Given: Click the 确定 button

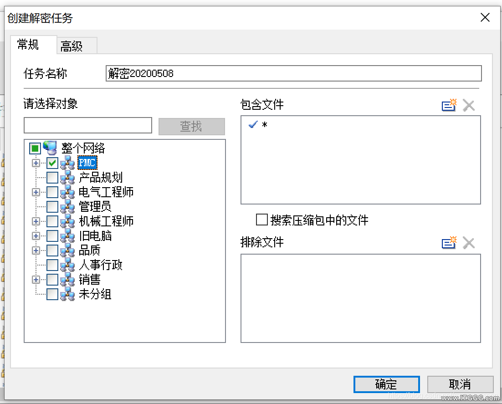Looking at the screenshot, I should tap(386, 384).
